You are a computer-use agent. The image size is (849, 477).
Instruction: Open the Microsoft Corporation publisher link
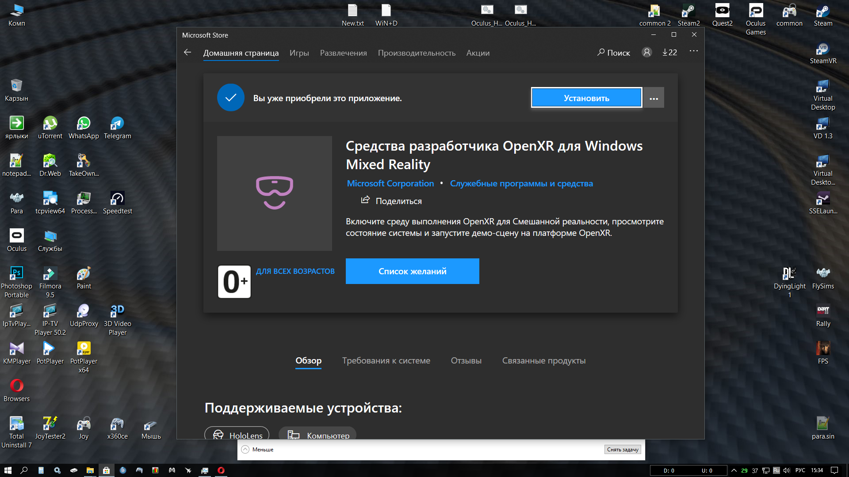[390, 183]
